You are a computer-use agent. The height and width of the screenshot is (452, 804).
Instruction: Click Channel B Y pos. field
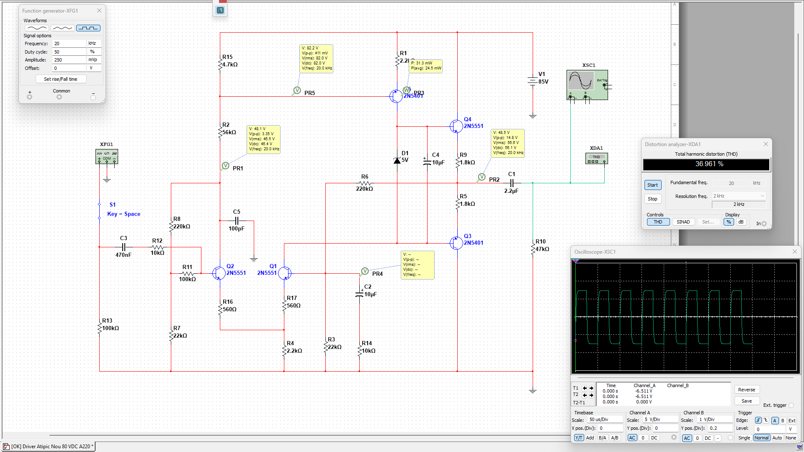[720, 428]
